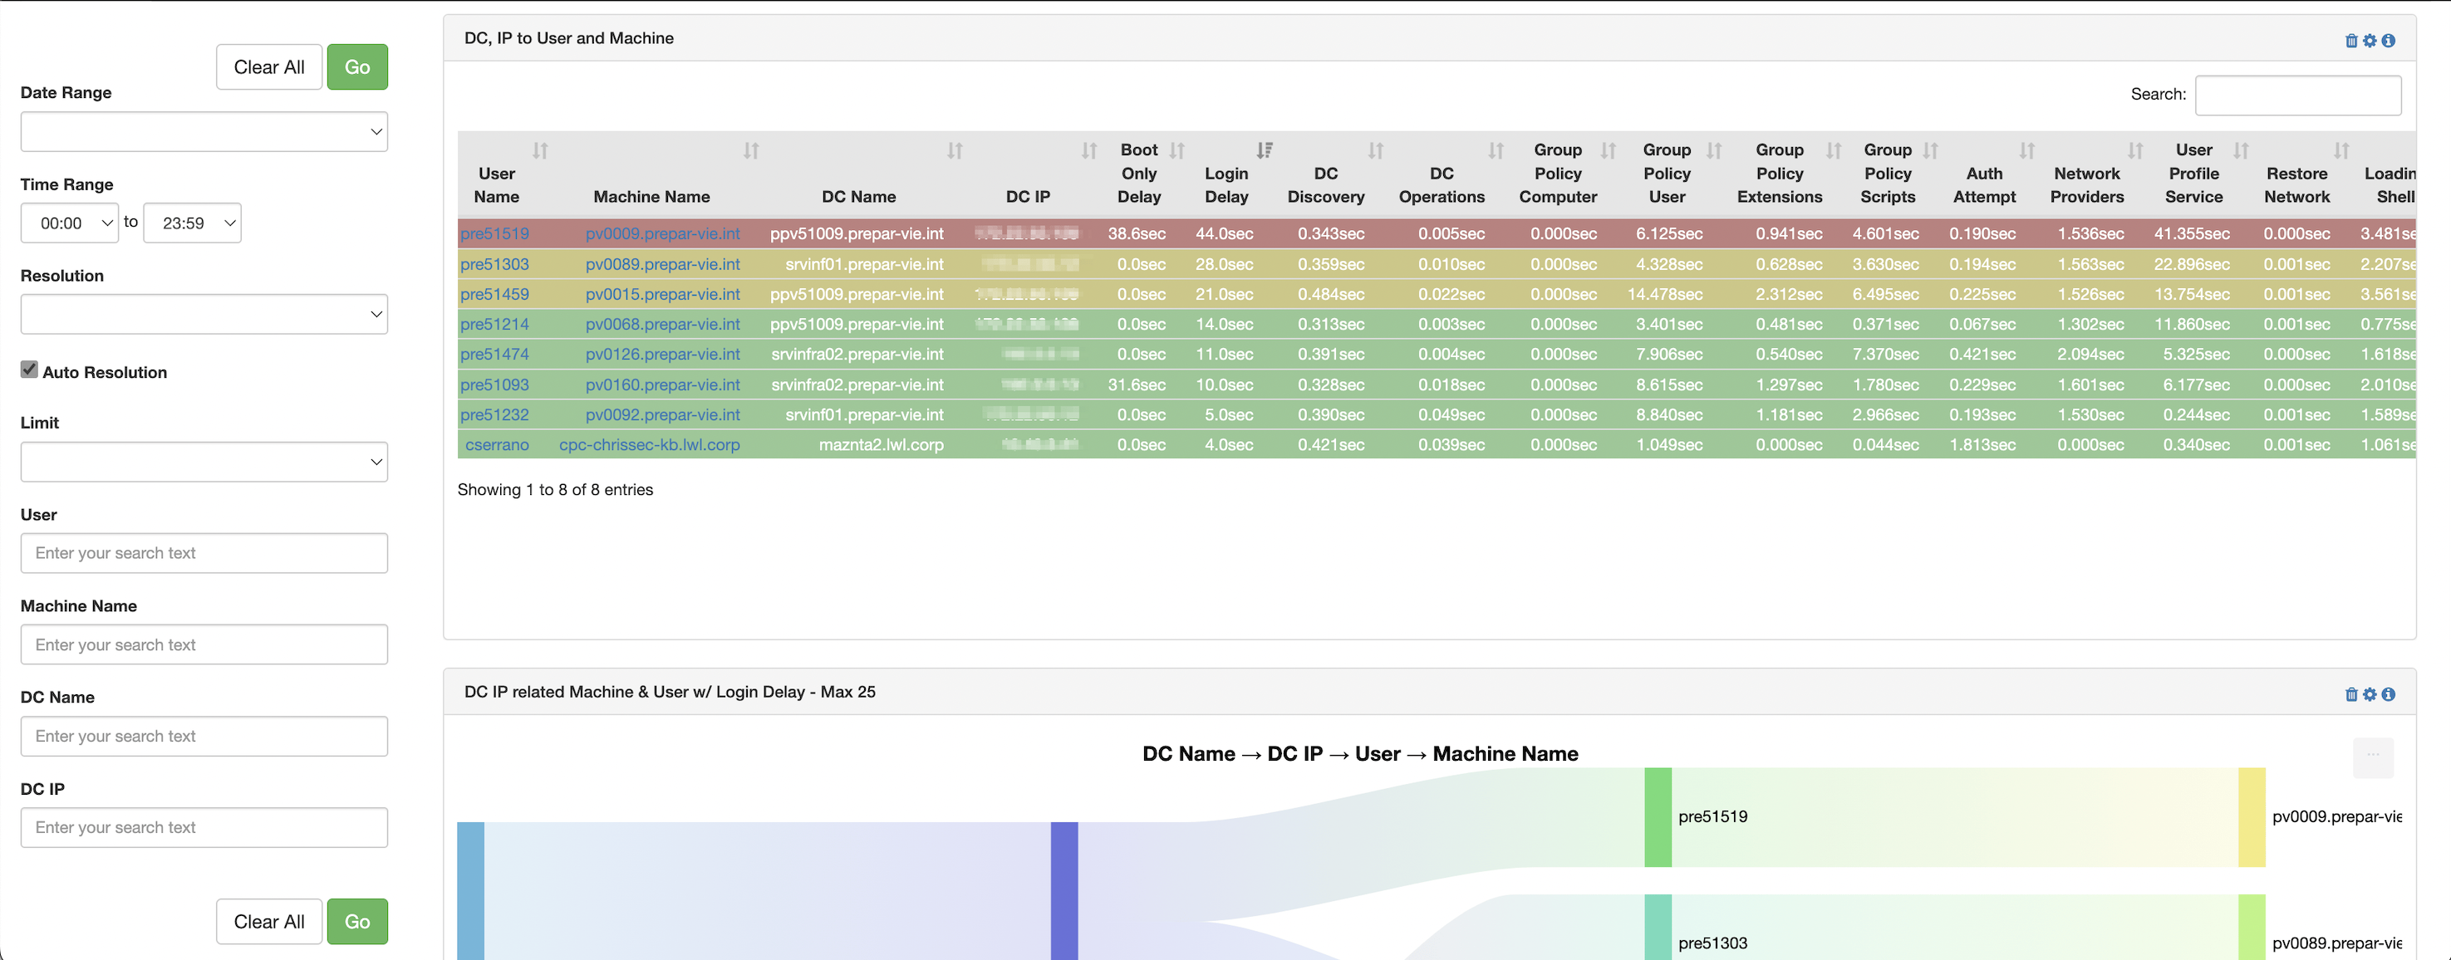Open the Date Range dropdown
The height and width of the screenshot is (960, 2451).
(204, 131)
